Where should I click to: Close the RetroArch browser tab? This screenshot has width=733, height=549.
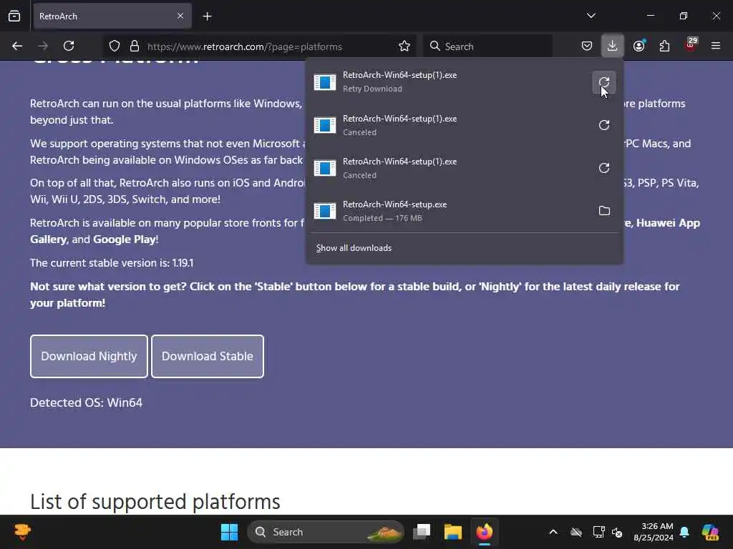coord(180,16)
